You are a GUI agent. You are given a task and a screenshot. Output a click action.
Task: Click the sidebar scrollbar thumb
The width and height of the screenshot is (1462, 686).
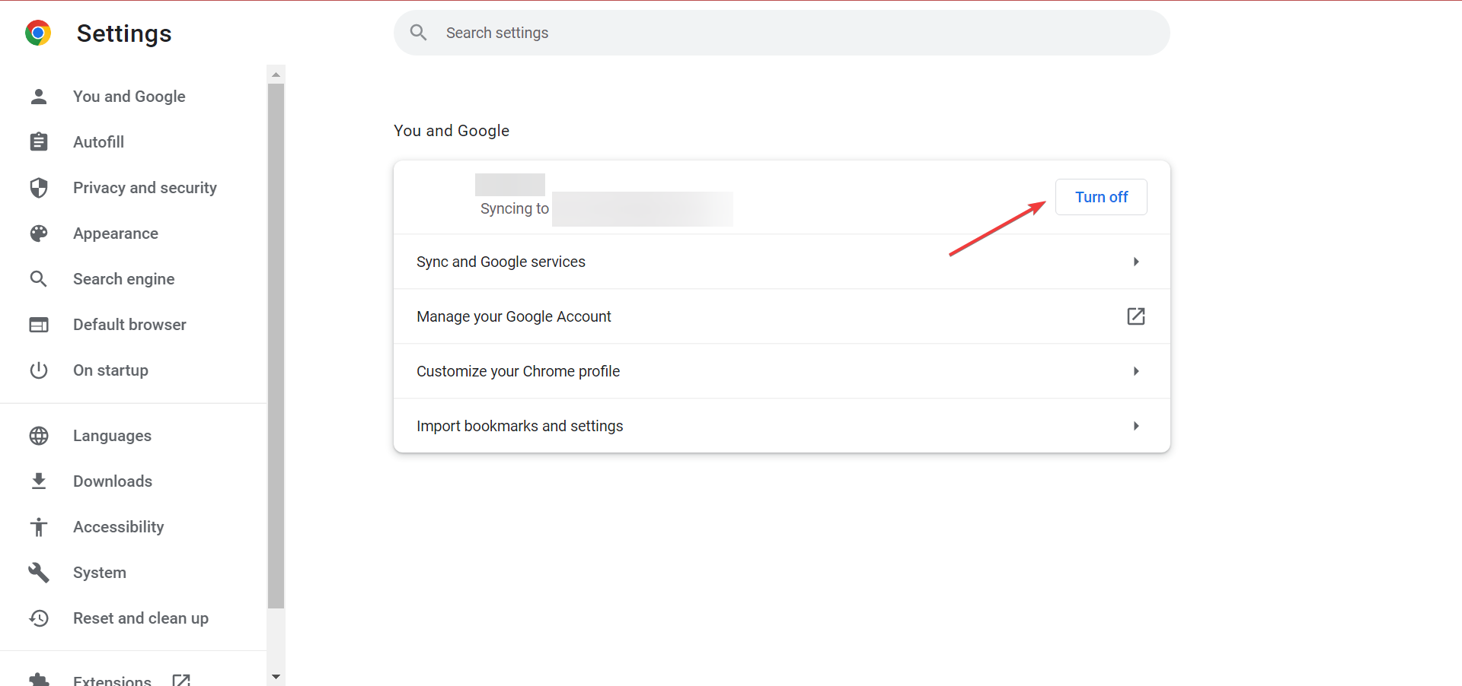[x=276, y=346]
